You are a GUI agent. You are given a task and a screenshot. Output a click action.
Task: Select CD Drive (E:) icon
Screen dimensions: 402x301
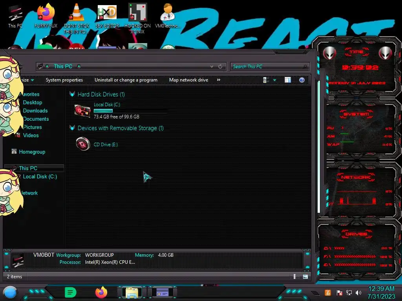(83, 143)
